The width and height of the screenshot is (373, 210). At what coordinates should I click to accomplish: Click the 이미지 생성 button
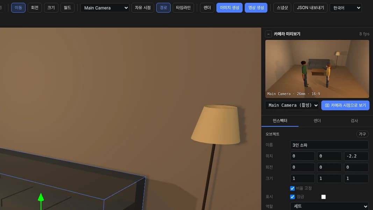229,8
